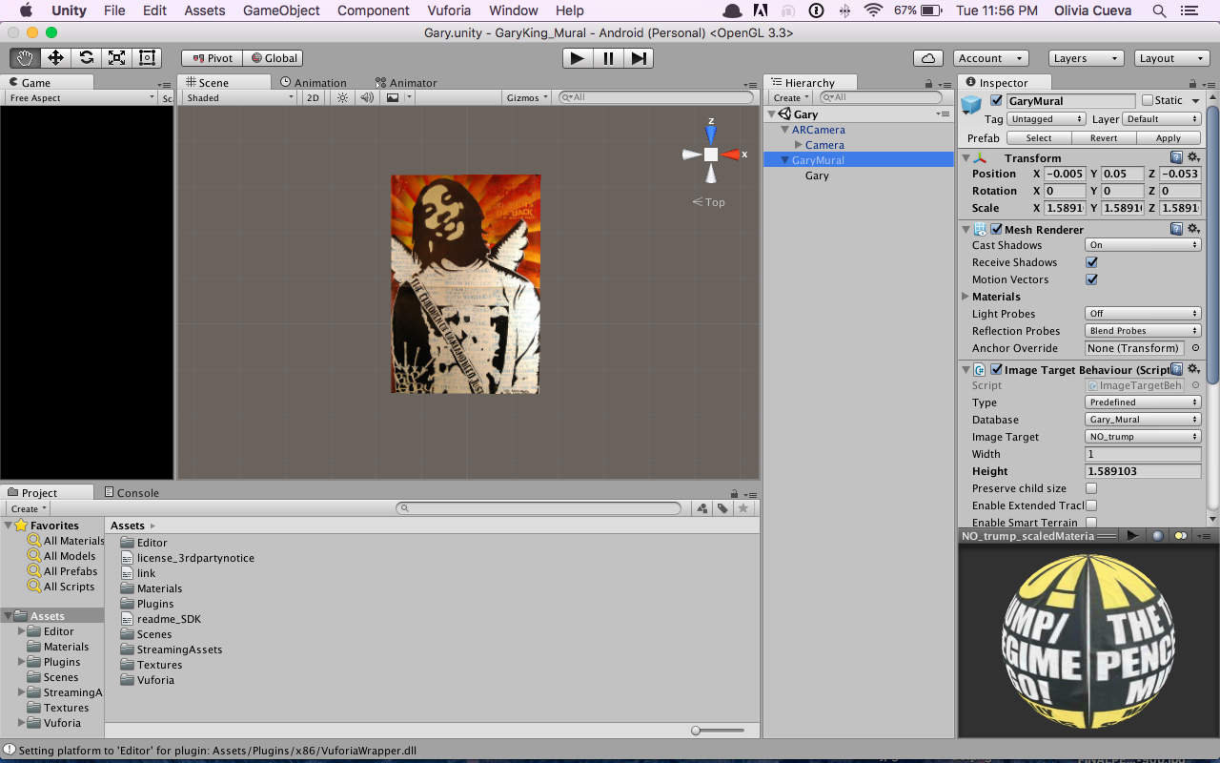
Task: Open the GameObject menu
Action: coord(281,10)
